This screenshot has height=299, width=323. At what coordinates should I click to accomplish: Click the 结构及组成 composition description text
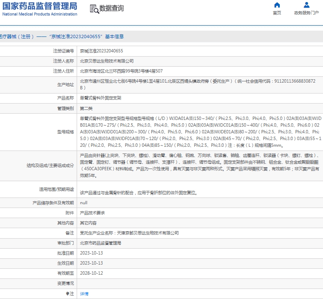pyautogui.click(x=199, y=166)
